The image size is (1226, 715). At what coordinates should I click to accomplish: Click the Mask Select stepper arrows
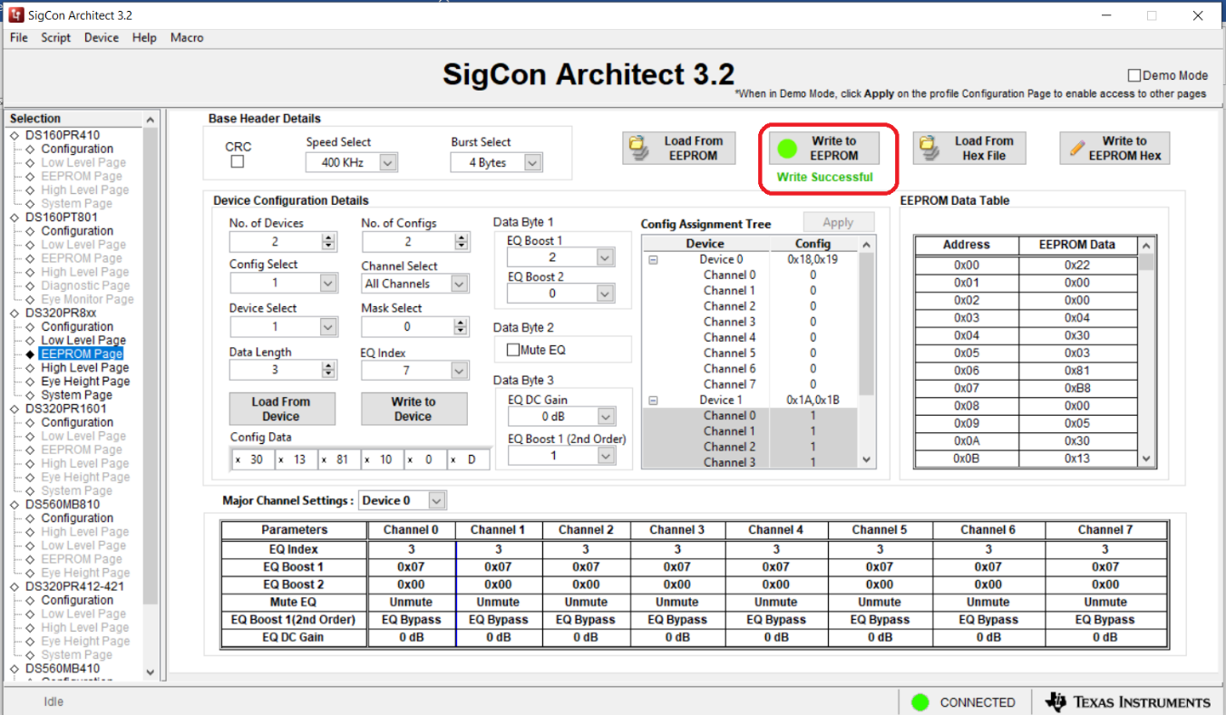(462, 326)
